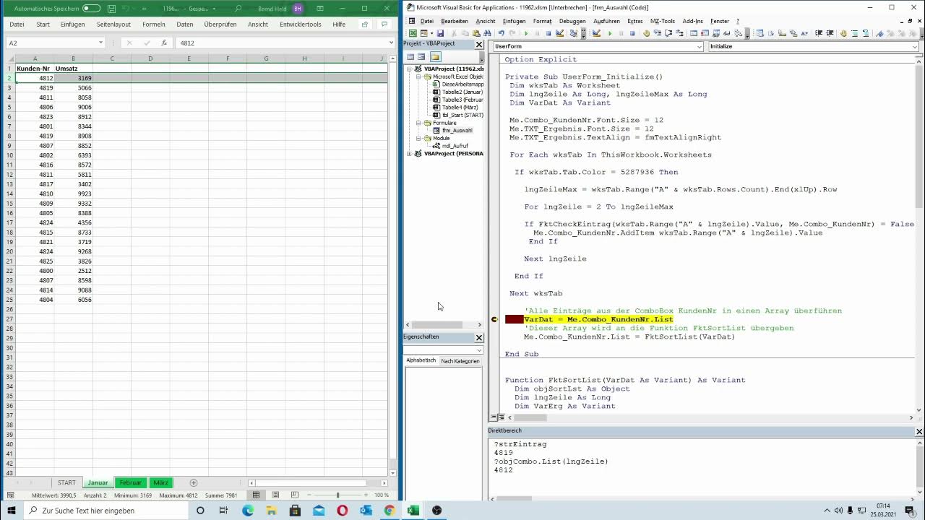This screenshot has width=925, height=520.
Task: Close the Eigenschaften panel
Action: tap(478, 337)
